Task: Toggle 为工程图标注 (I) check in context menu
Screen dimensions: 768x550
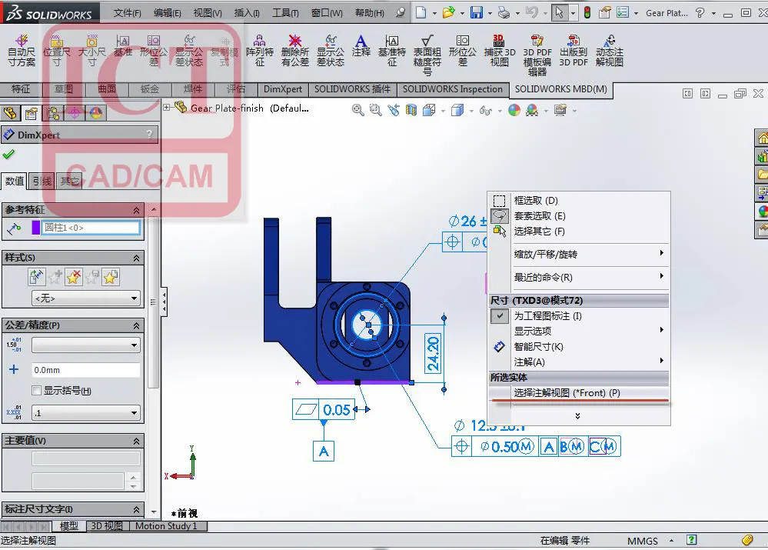Action: point(499,316)
